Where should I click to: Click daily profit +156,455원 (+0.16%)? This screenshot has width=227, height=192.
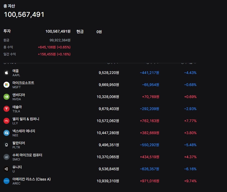54,54
